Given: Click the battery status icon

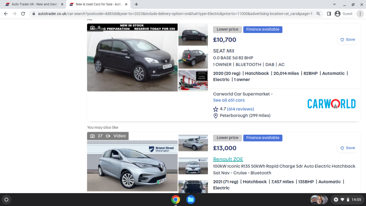Looking at the screenshot, I should tap(348, 200).
